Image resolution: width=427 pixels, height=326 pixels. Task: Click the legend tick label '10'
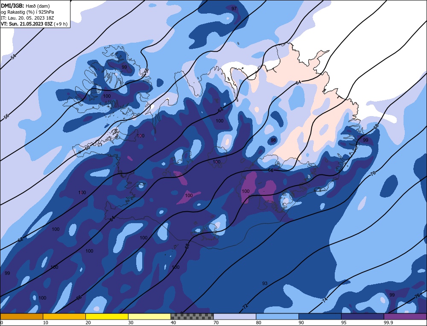46,323
